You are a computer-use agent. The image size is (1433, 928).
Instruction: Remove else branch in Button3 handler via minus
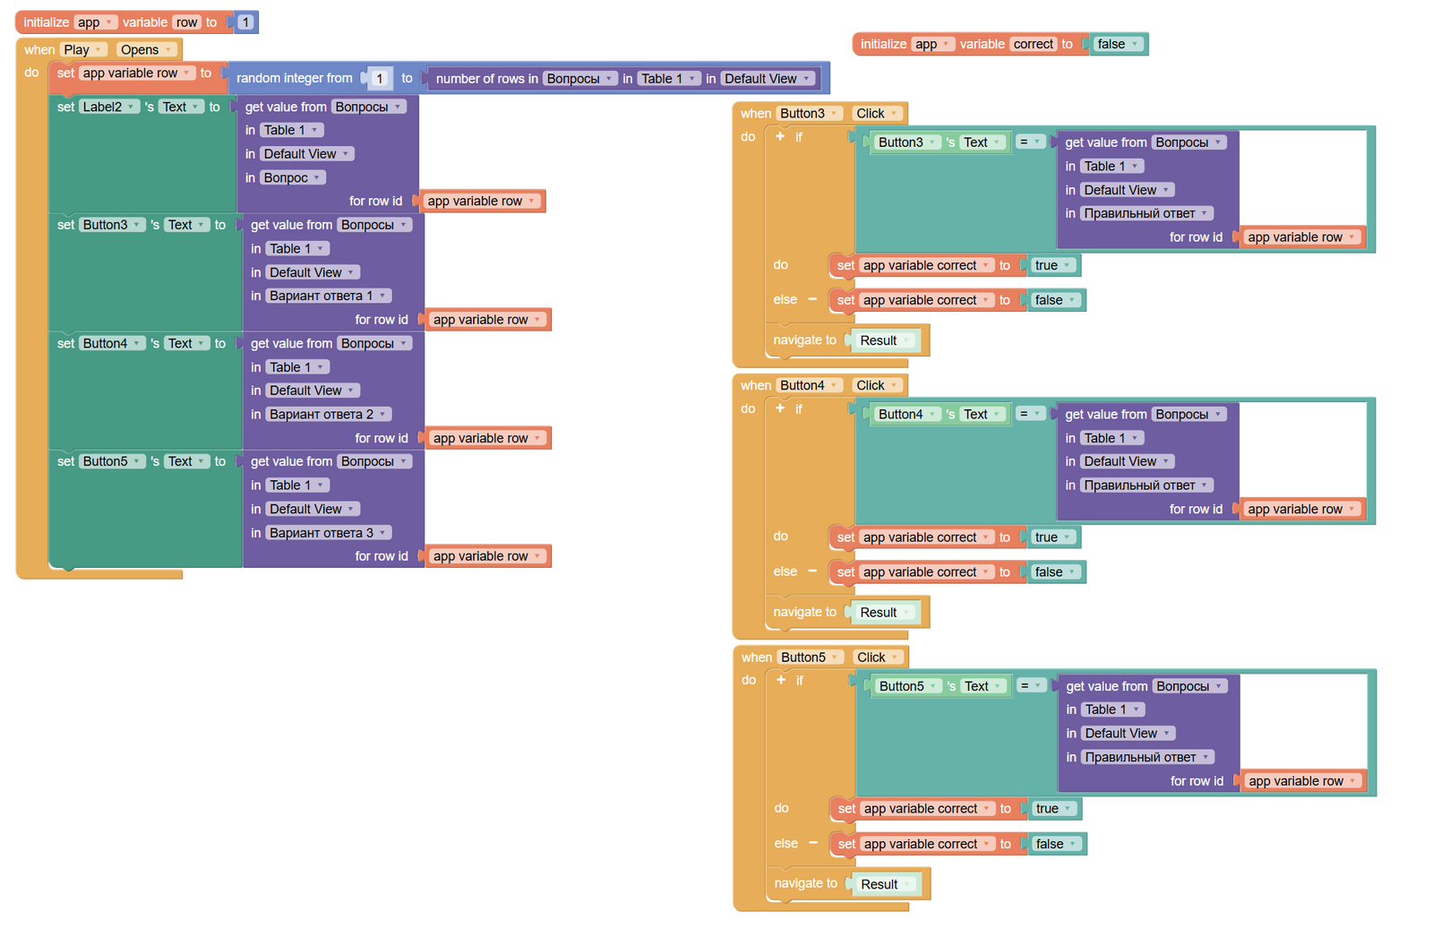(x=812, y=299)
